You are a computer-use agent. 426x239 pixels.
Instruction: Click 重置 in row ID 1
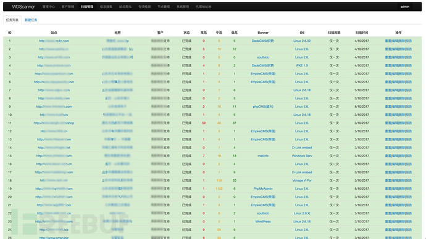tap(388, 41)
